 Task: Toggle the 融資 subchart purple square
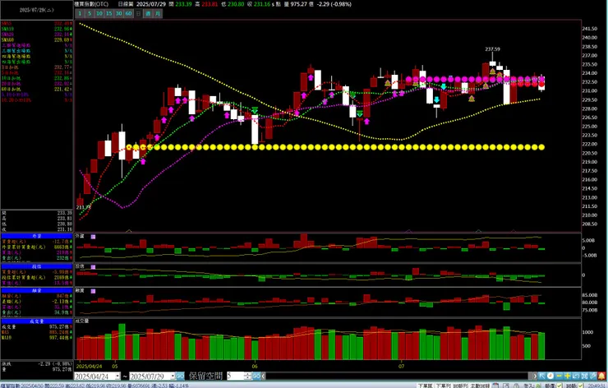click(x=93, y=291)
